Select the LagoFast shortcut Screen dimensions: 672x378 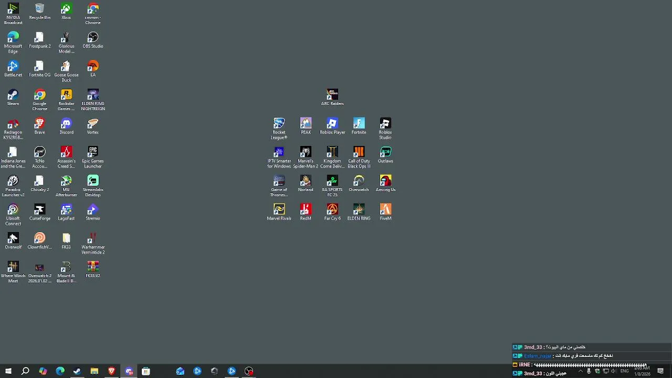click(x=66, y=213)
